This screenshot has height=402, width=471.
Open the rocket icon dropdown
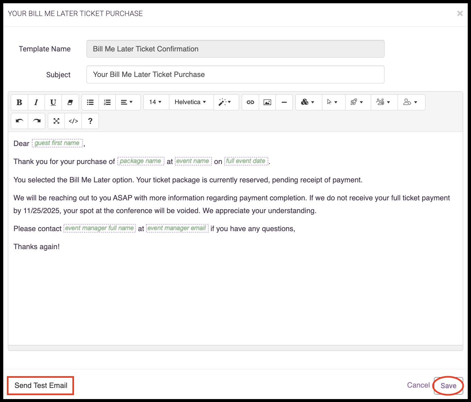coord(358,102)
